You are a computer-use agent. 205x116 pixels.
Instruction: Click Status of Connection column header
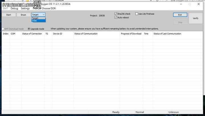33,34
